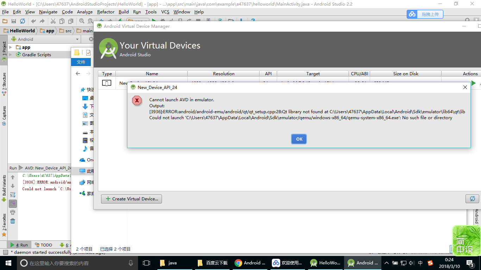
Task: Click the Create Virtual Device button
Action: coord(131,199)
